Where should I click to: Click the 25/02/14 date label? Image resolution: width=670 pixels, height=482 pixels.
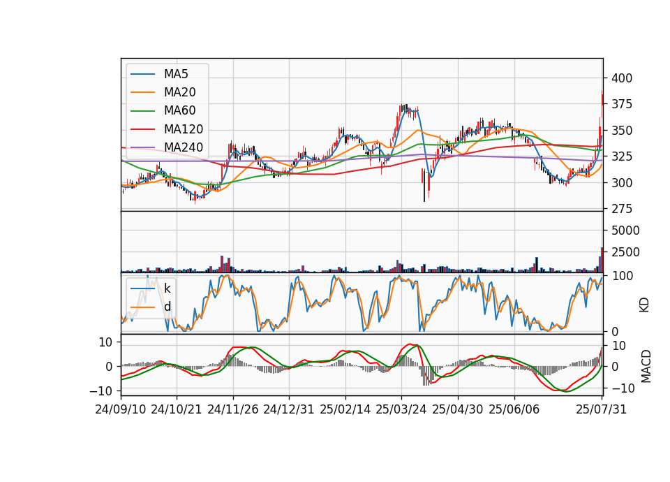(345, 409)
